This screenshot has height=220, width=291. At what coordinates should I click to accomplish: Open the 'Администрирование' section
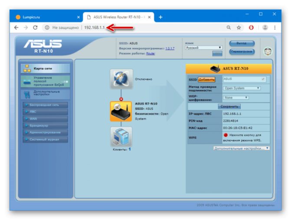tap(45, 133)
